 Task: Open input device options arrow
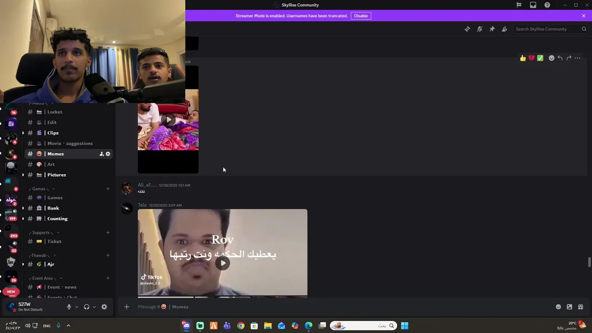(76, 307)
